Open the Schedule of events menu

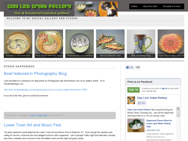point(171,6)
